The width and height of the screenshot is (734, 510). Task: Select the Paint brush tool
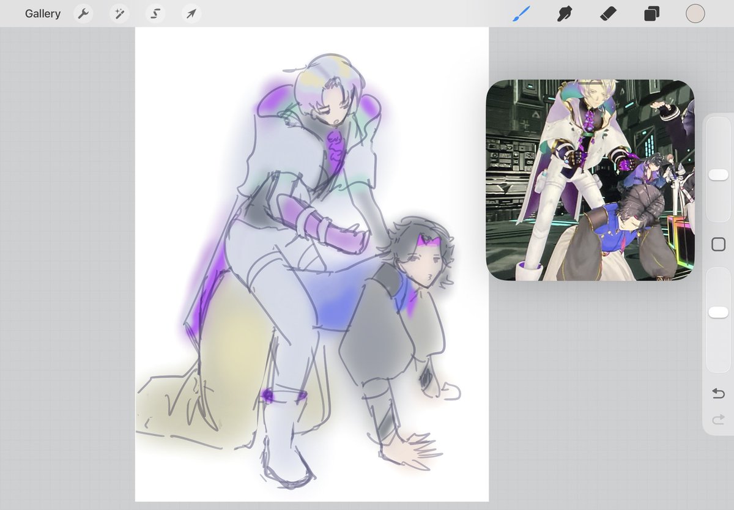[521, 13]
